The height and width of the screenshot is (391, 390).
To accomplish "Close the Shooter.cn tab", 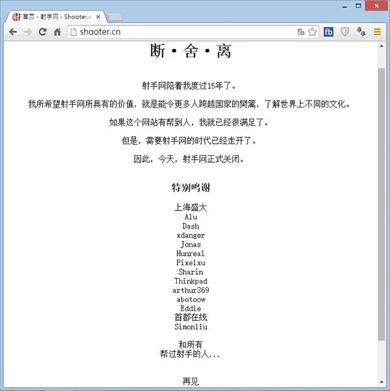I will [98, 17].
